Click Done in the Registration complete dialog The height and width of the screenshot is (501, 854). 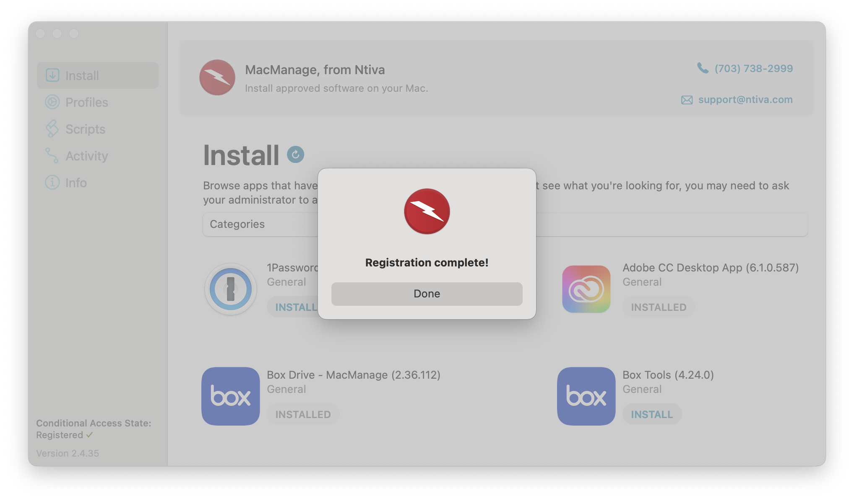click(427, 294)
